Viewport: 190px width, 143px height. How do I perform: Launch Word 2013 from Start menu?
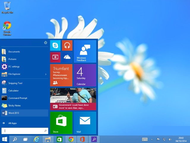14,113
